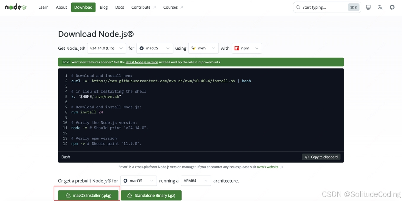Screen dimensions: 402x201
Task: Toggle the theme with the display icon
Action: (368, 7)
